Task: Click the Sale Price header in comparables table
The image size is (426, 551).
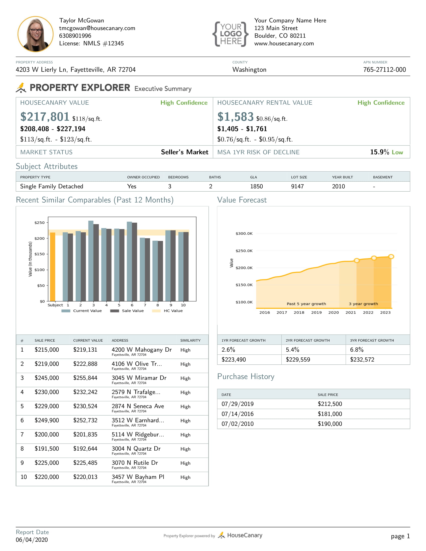Action: coord(45,340)
